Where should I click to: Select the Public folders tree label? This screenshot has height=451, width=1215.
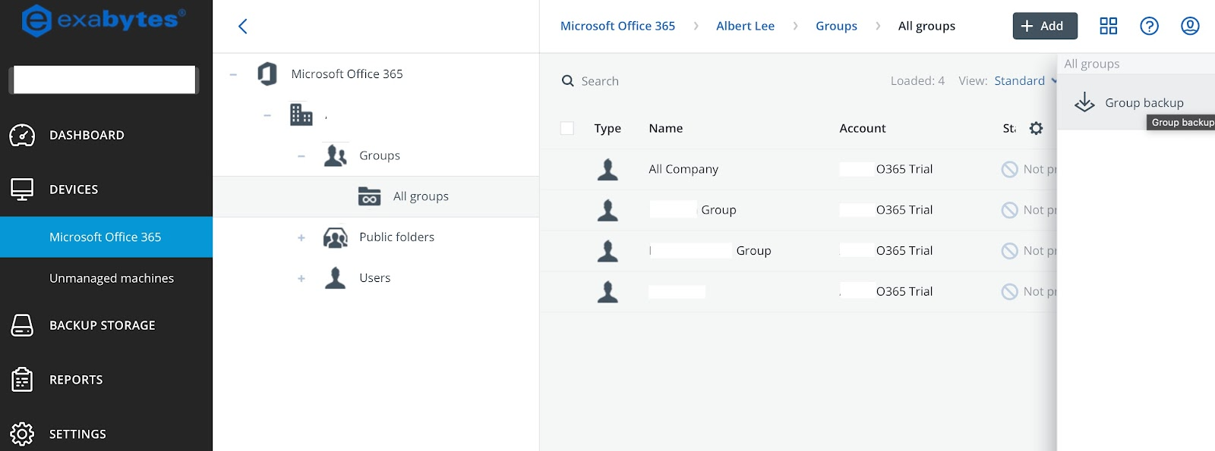[x=396, y=237]
